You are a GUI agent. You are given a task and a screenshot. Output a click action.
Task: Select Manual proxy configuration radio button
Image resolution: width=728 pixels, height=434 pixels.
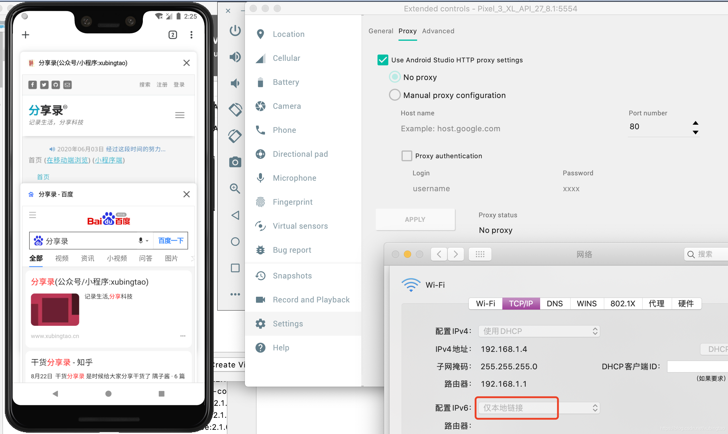(x=395, y=95)
